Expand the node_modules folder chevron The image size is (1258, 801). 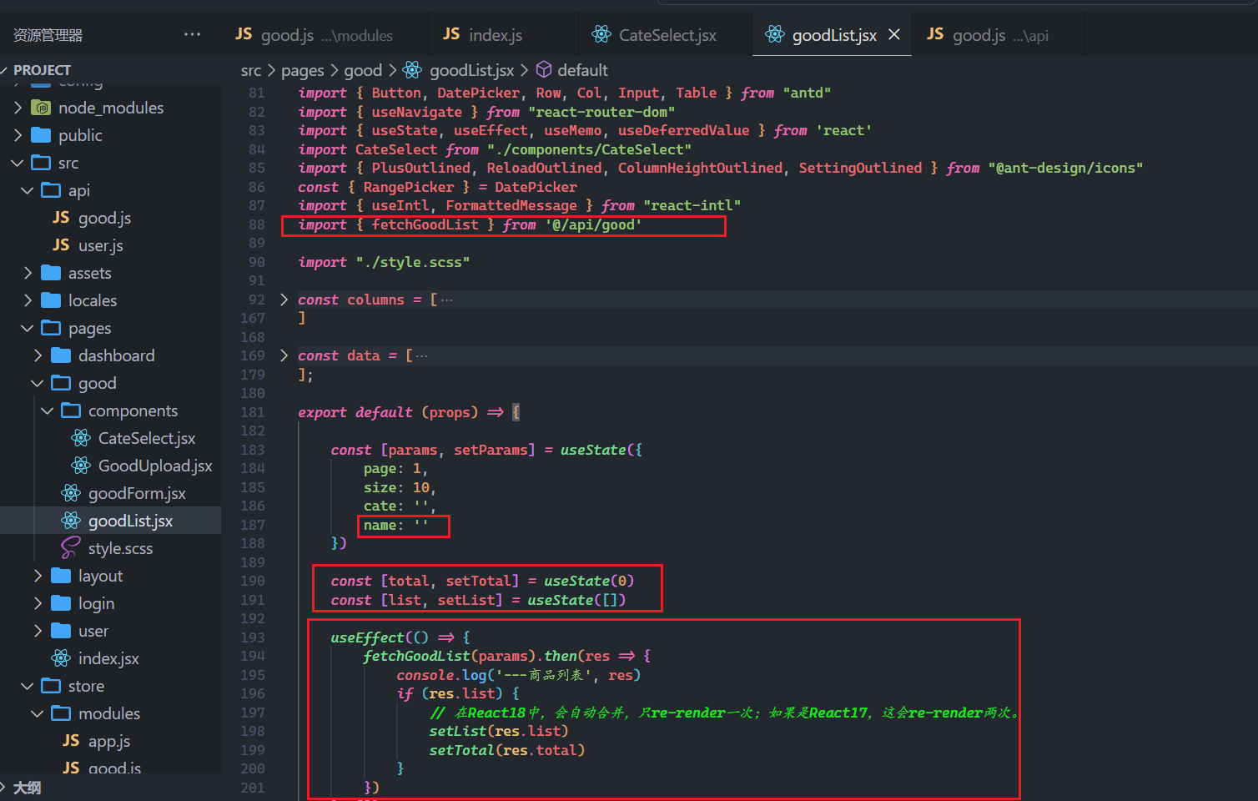[18, 108]
